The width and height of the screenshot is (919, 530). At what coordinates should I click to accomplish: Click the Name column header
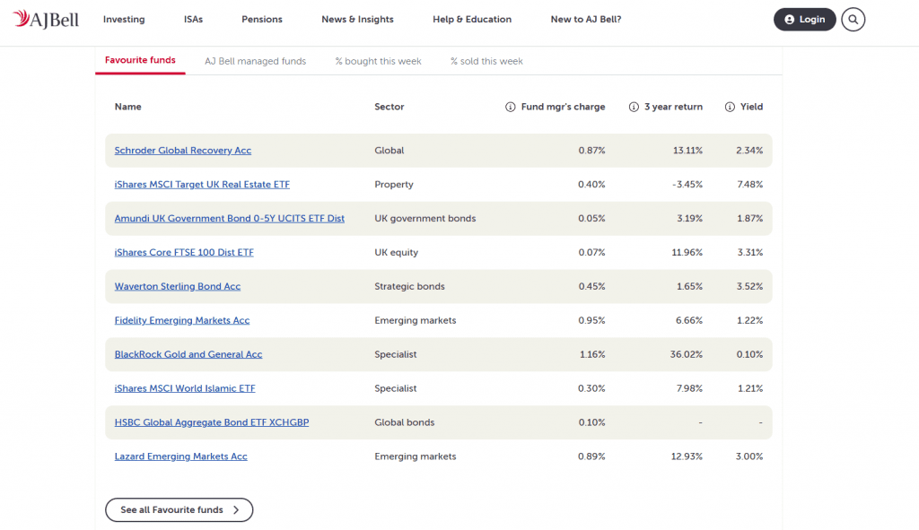pyautogui.click(x=128, y=107)
